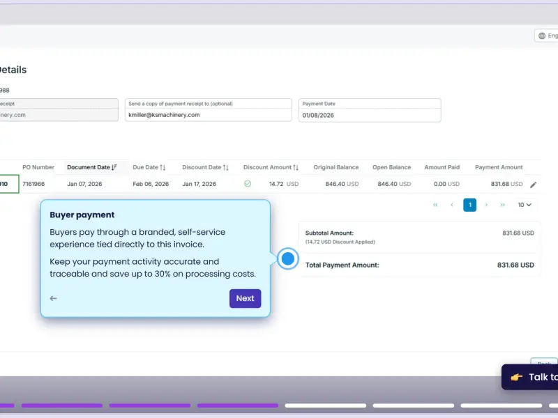The image size is (558, 418).
Task: Click Amount Paid 0.00 USD value
Action: tap(446, 184)
